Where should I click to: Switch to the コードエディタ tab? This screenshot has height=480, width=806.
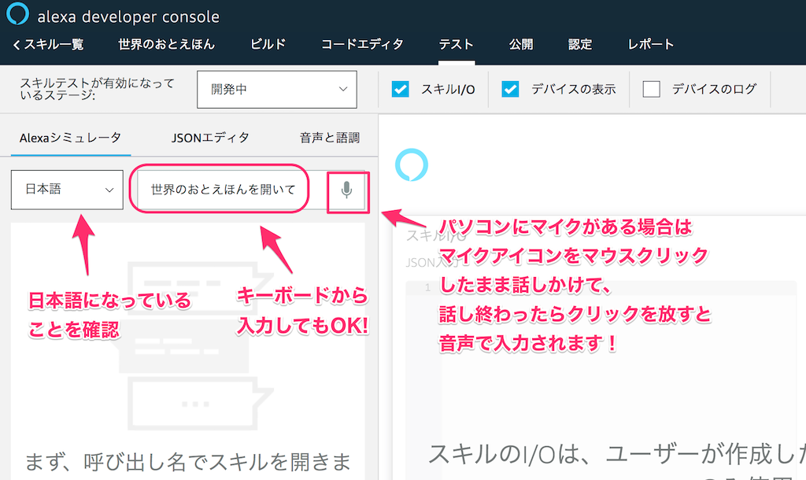click(x=362, y=45)
